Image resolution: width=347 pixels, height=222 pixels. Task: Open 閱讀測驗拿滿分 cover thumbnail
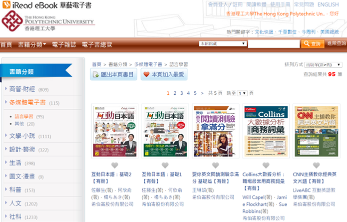tap(216, 131)
